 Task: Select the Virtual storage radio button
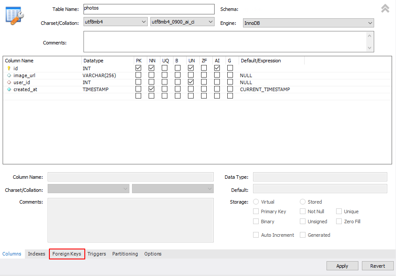point(256,202)
